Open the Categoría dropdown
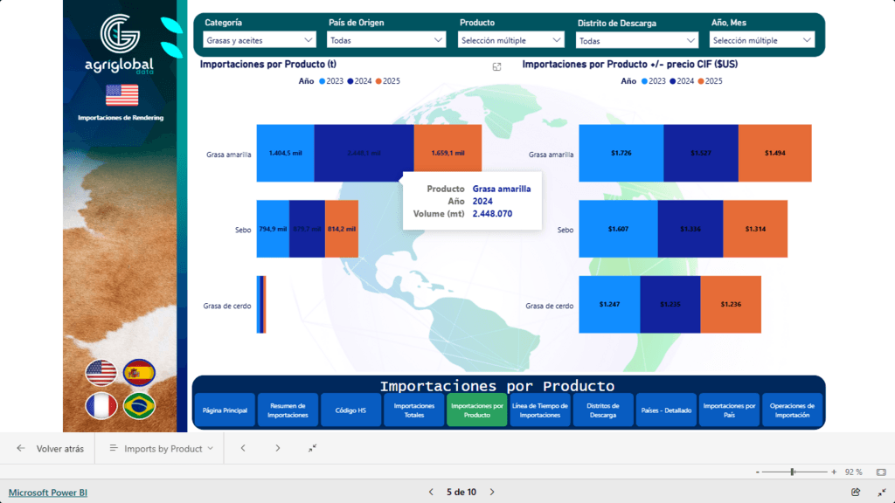Screen dimensions: 895x503 click(259, 40)
